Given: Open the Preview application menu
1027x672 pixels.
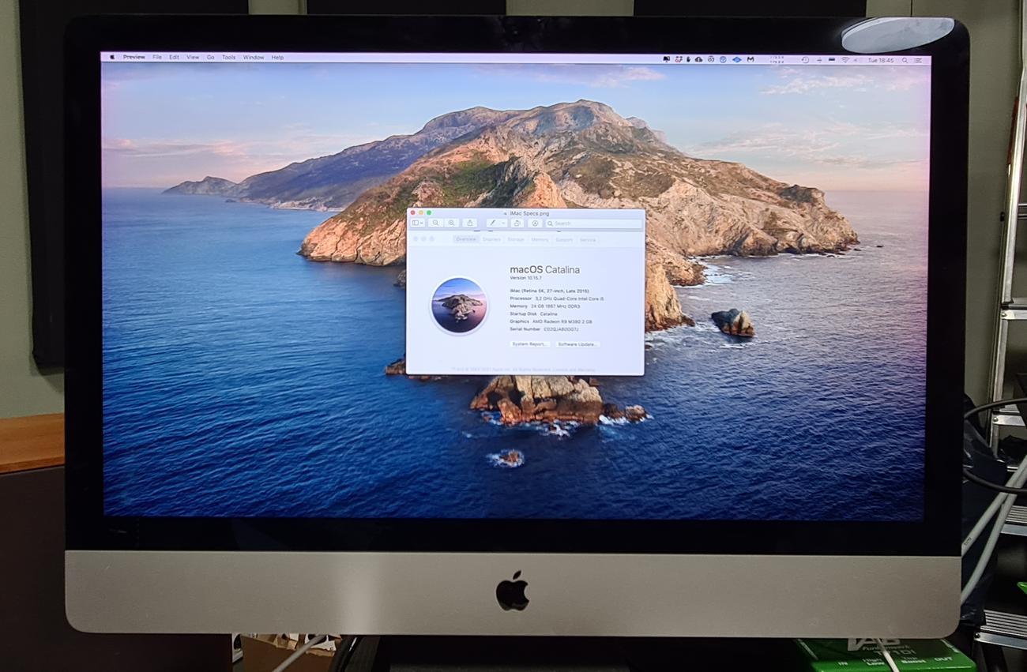Looking at the screenshot, I should [134, 58].
